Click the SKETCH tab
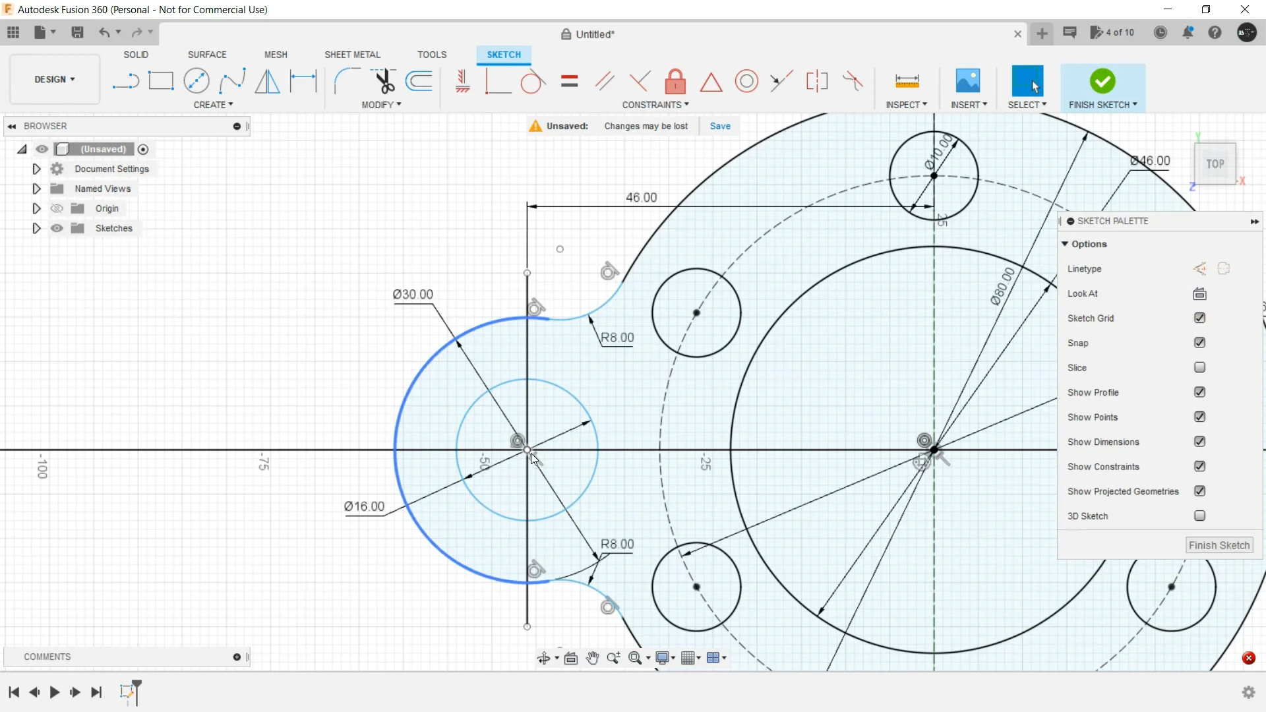The width and height of the screenshot is (1266, 712). click(504, 55)
